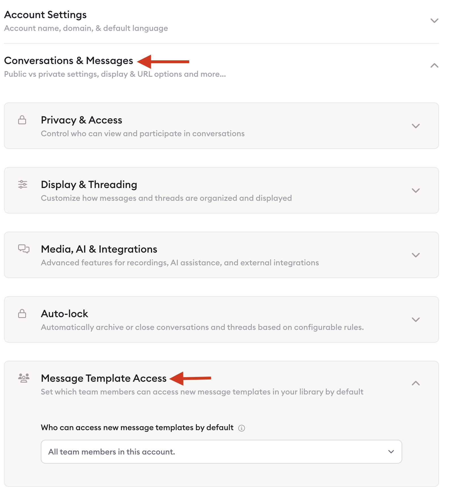473x495 pixels.
Task: Expand the Privacy & Access panel chevron
Action: click(416, 126)
